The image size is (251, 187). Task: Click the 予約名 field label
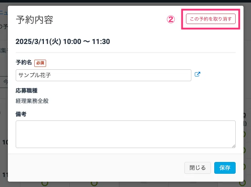(x=24, y=63)
